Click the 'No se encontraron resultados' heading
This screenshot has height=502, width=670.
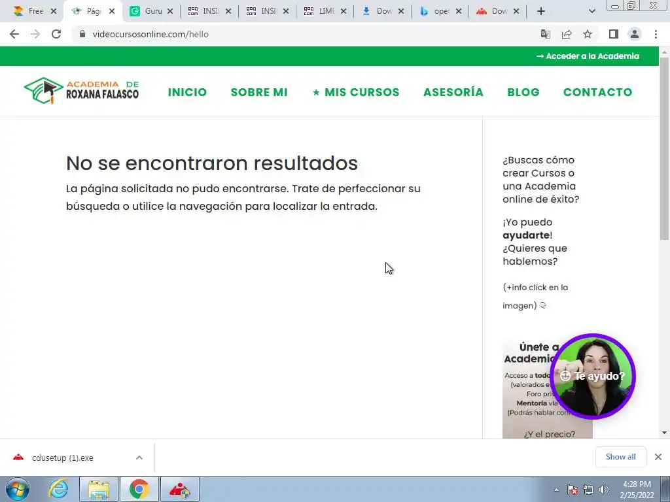[212, 163]
